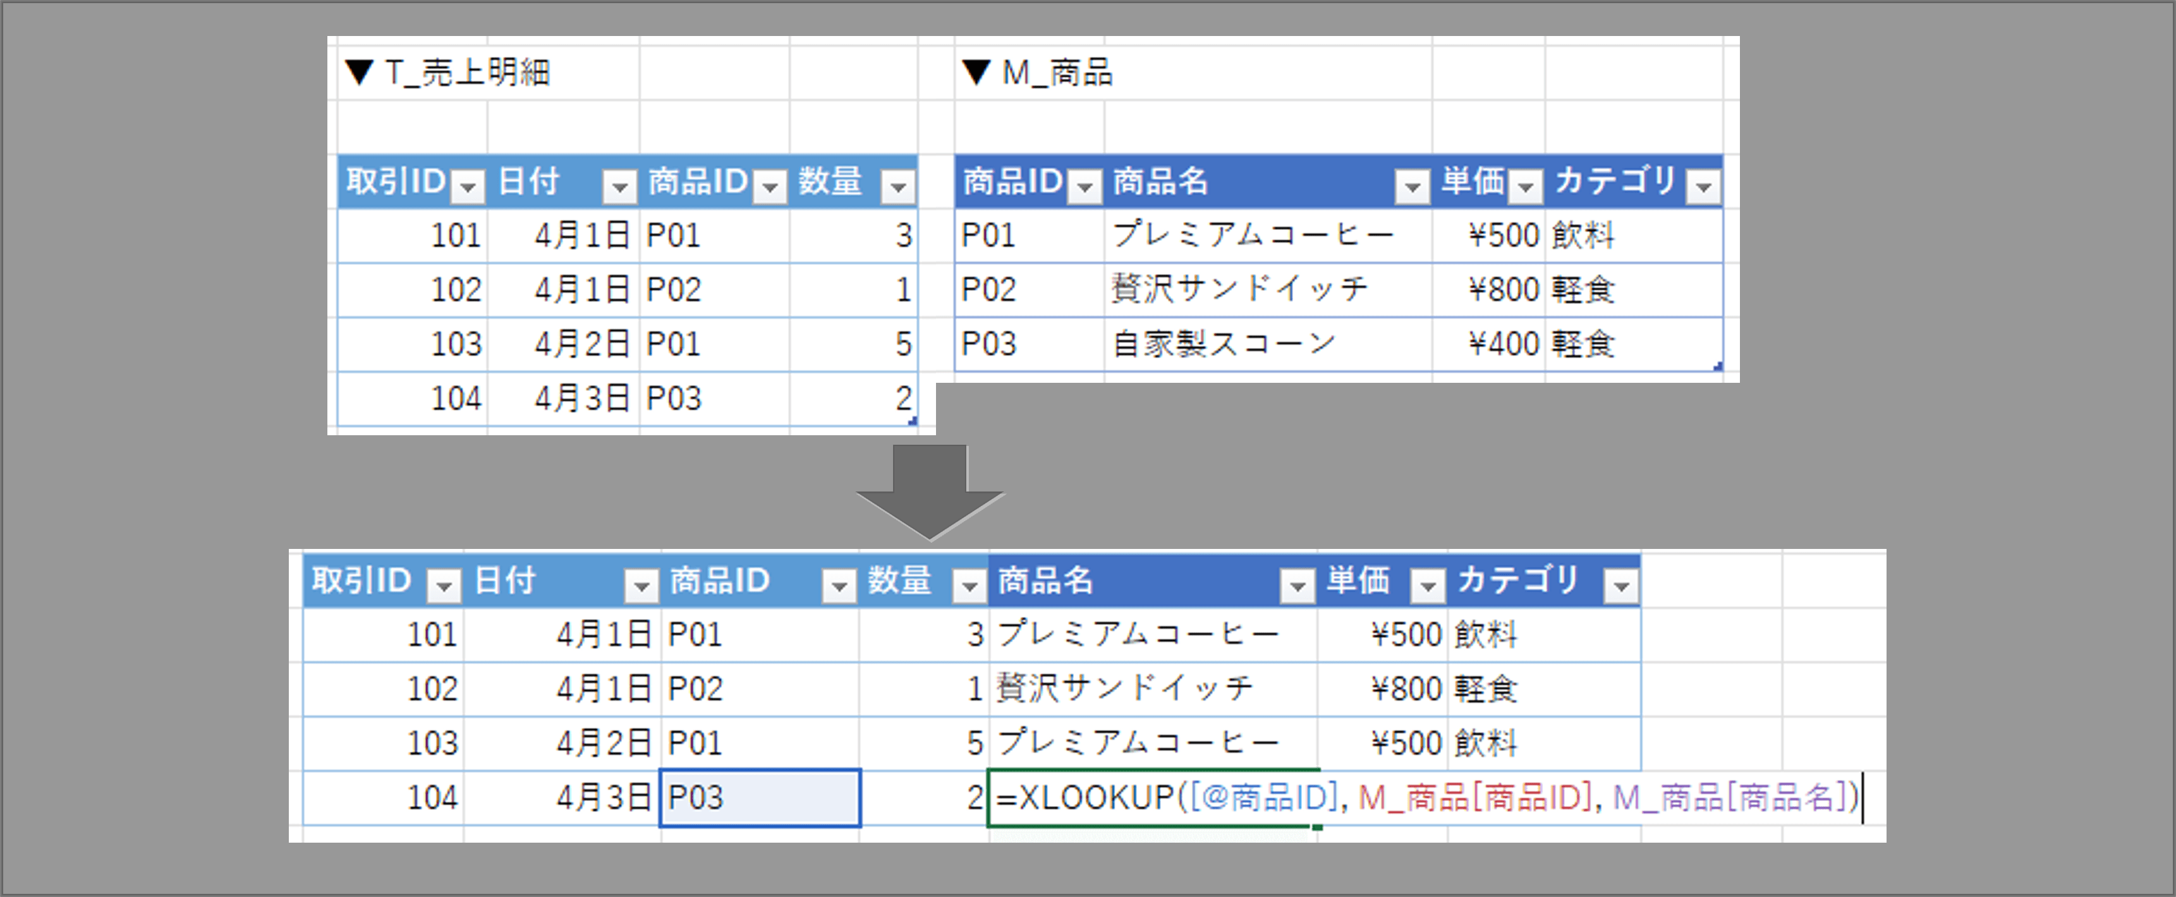2176x897 pixels.
Task: Select 4月2日 cell in bottom merged table
Action: coord(562,743)
